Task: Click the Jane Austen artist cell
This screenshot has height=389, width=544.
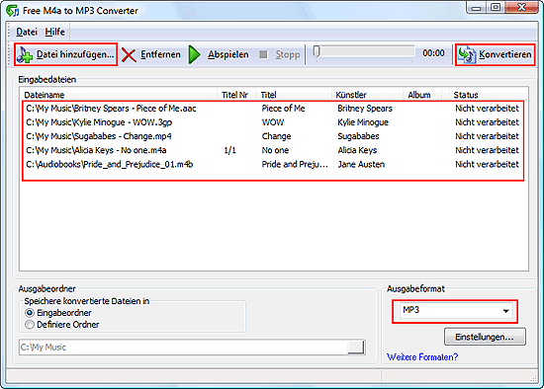Action: point(361,164)
